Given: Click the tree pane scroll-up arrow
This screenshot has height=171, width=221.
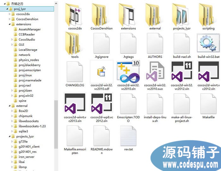Looking at the screenshot, I should click(56, 4).
